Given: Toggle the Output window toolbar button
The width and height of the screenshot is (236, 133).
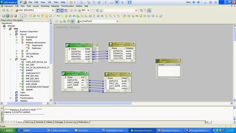Looking at the screenshot, I should pyautogui.click(x=62, y=10).
